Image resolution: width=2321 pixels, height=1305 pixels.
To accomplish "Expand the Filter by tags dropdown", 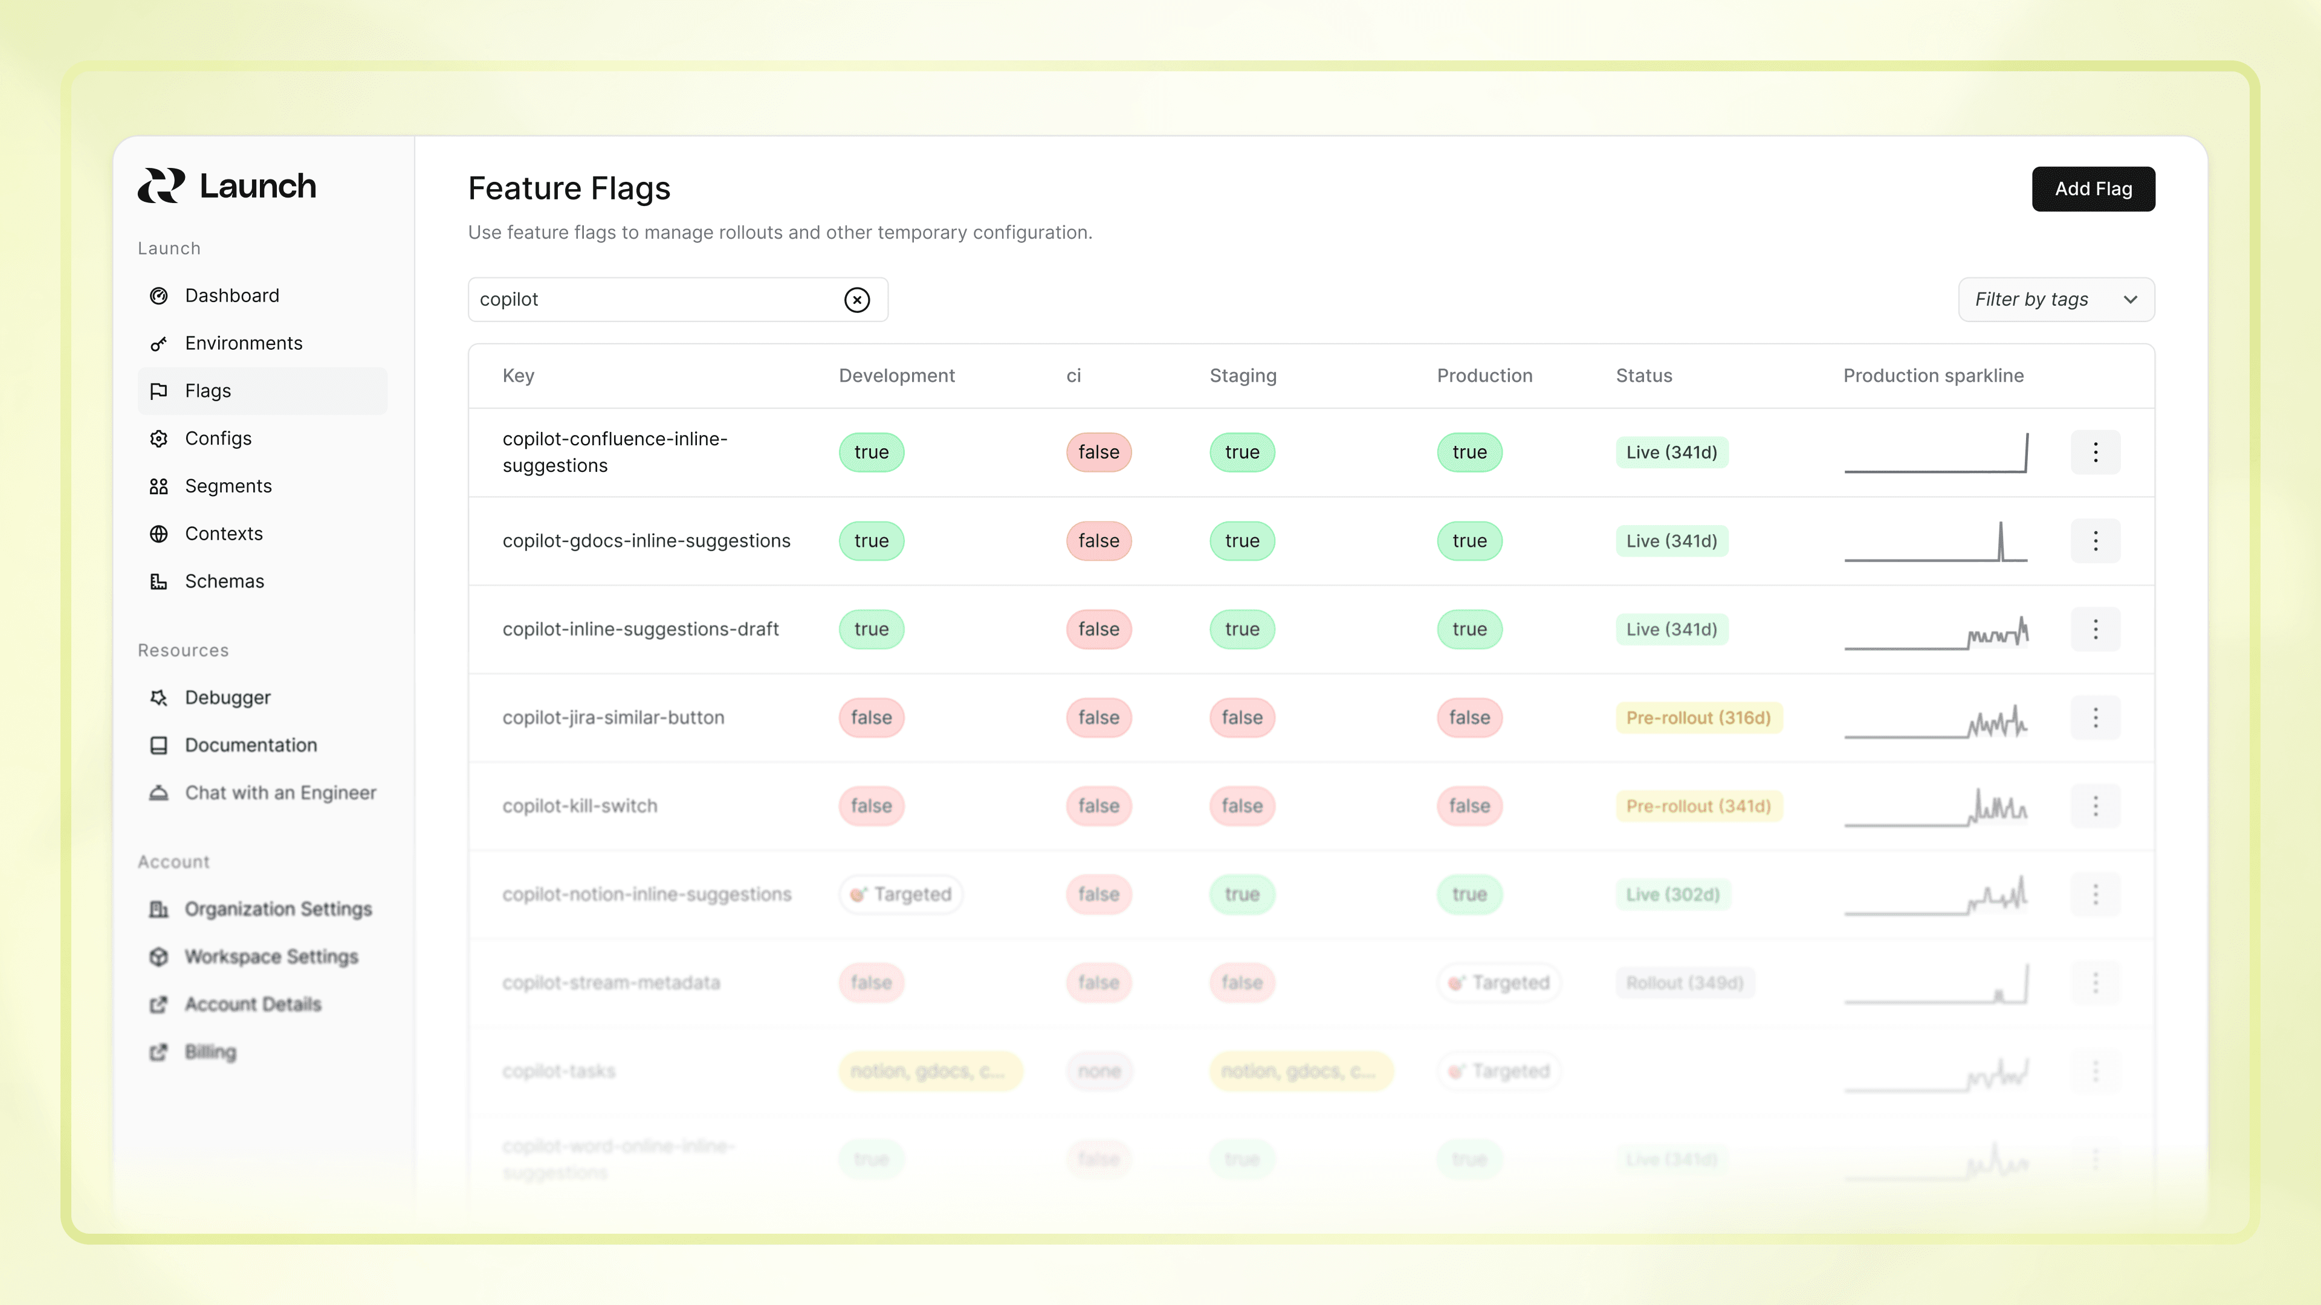I will (x=2055, y=300).
